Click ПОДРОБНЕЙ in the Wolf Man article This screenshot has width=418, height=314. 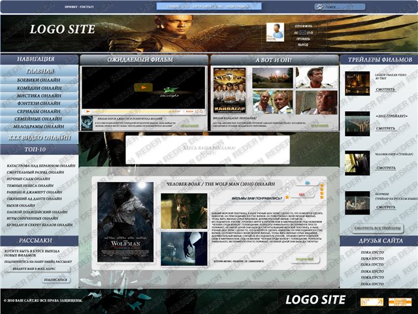pyautogui.click(x=304, y=259)
